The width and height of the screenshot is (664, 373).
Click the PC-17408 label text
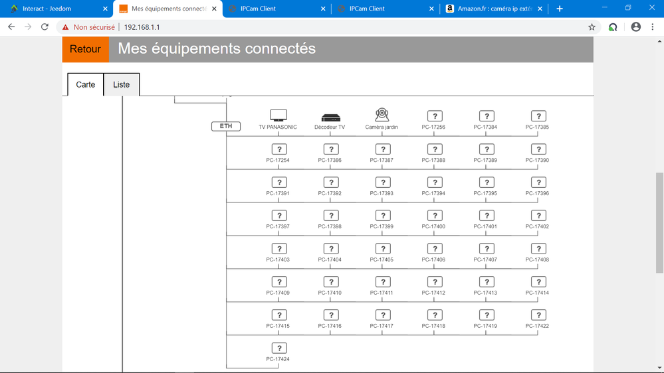click(x=537, y=260)
